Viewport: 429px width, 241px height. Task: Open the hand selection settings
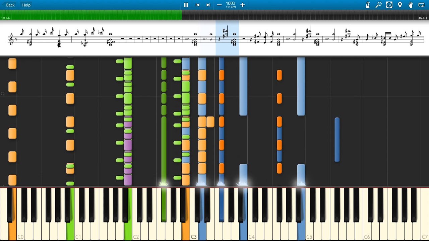pos(411,5)
